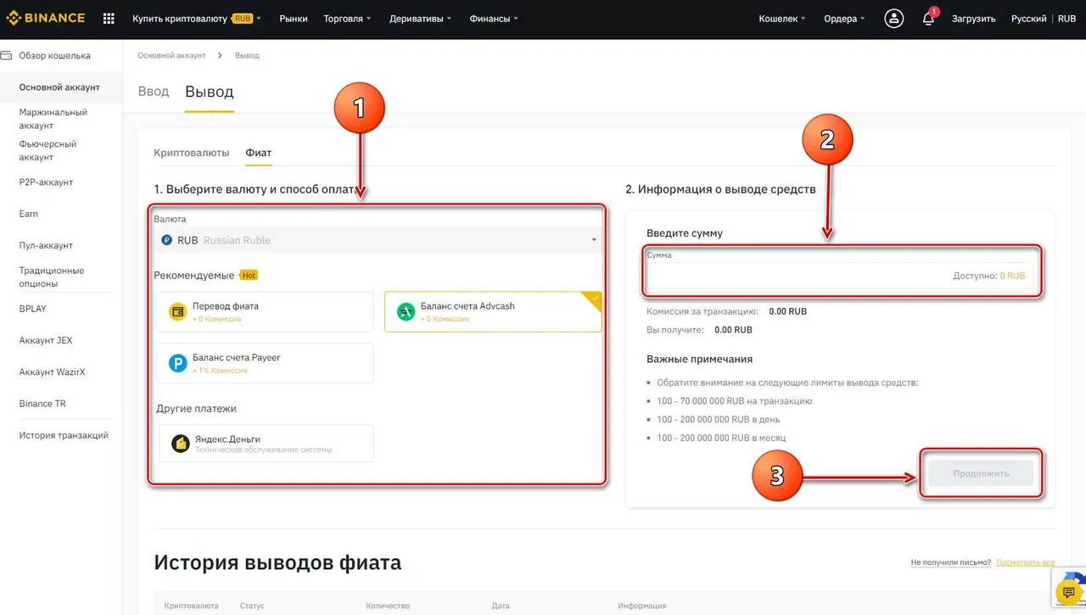Open the Кошелек dropdown
Screen dimensions: 1086x615
[x=781, y=18]
